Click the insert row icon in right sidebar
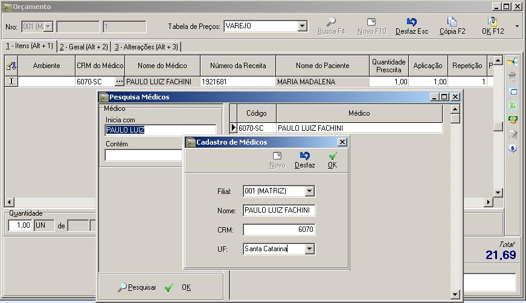 click(513, 61)
